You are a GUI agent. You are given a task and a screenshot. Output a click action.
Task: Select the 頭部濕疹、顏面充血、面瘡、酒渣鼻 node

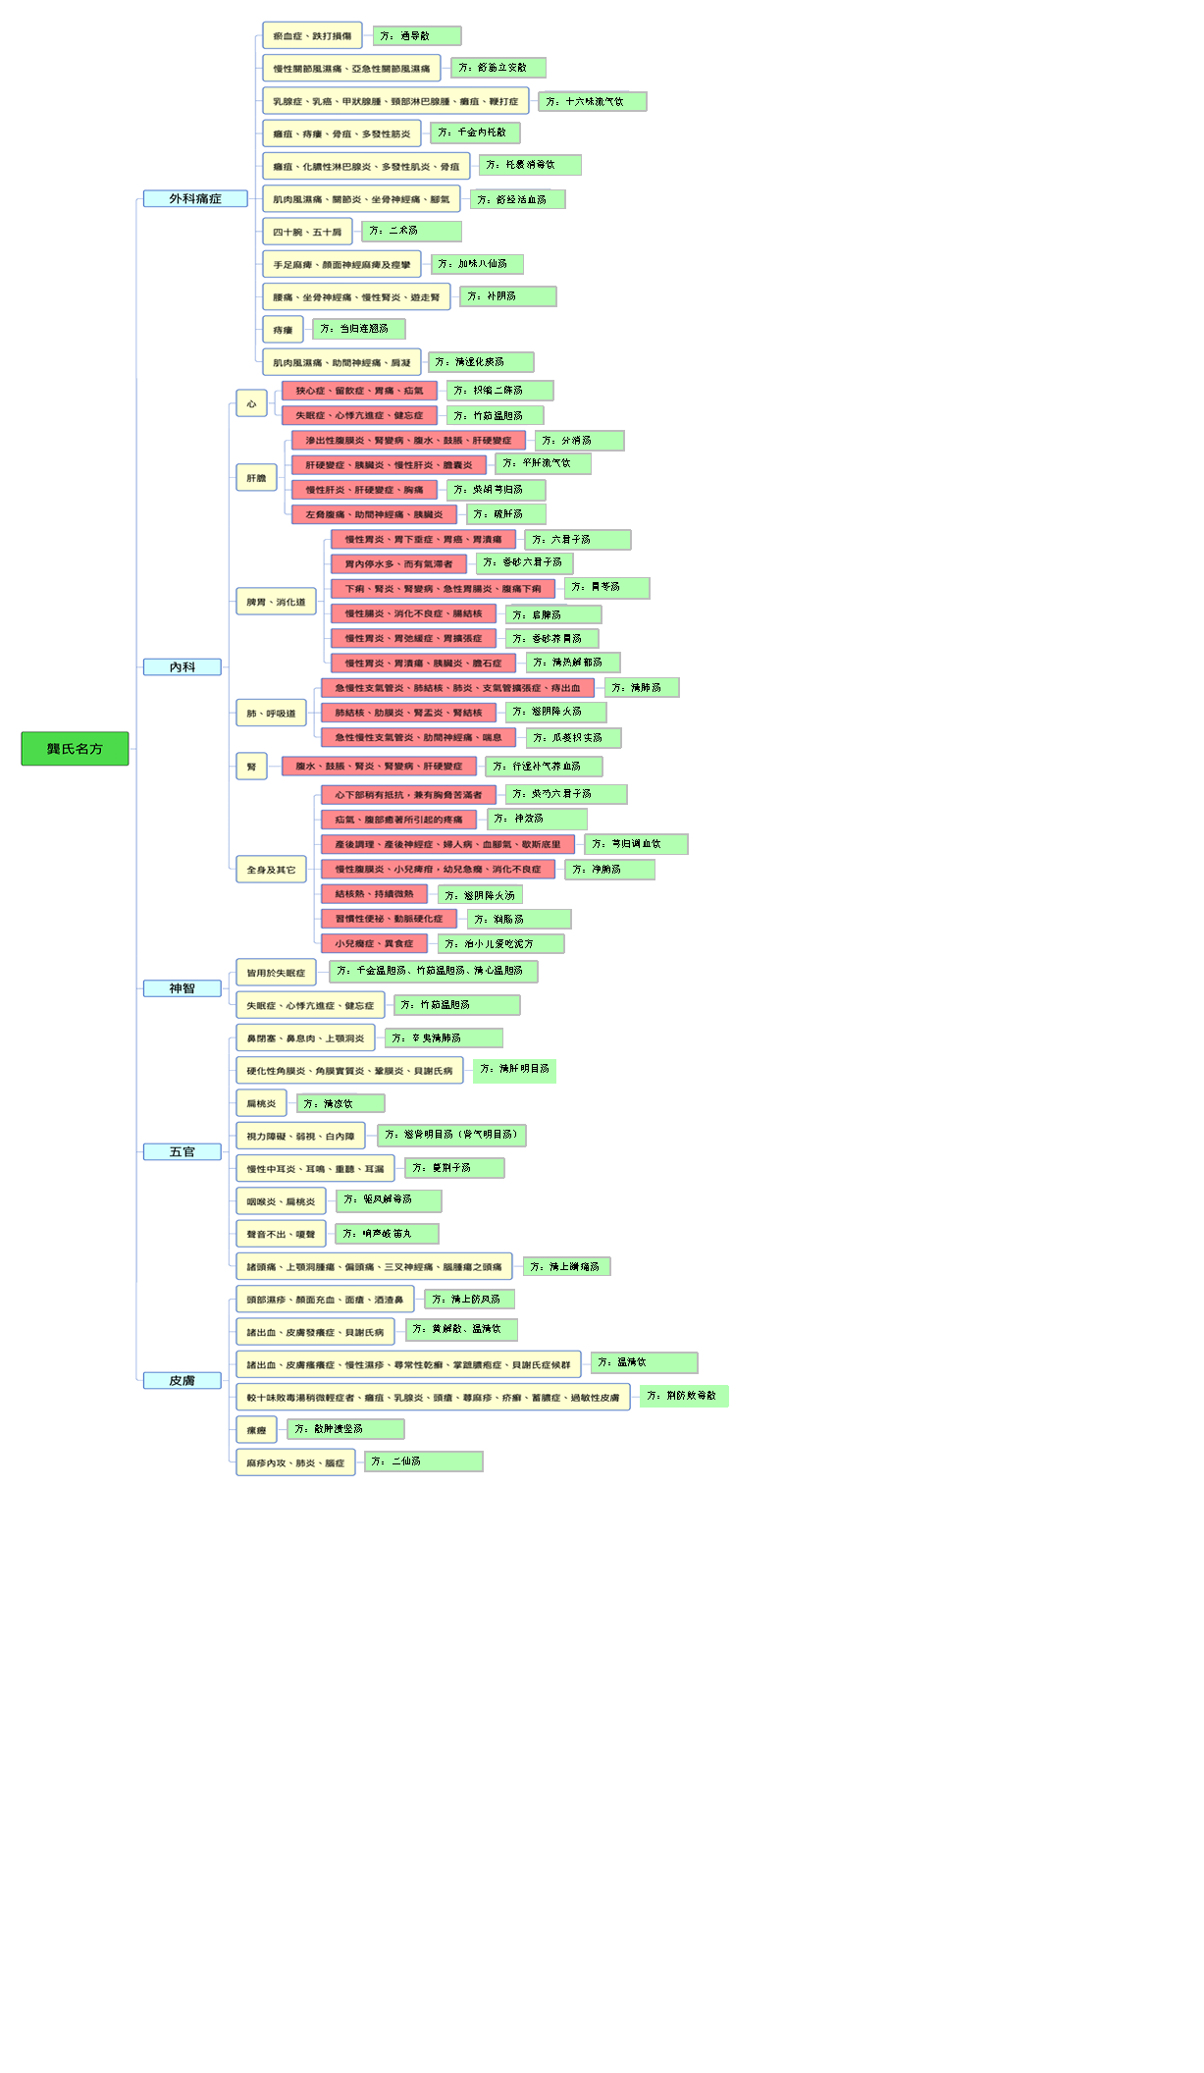(325, 1300)
